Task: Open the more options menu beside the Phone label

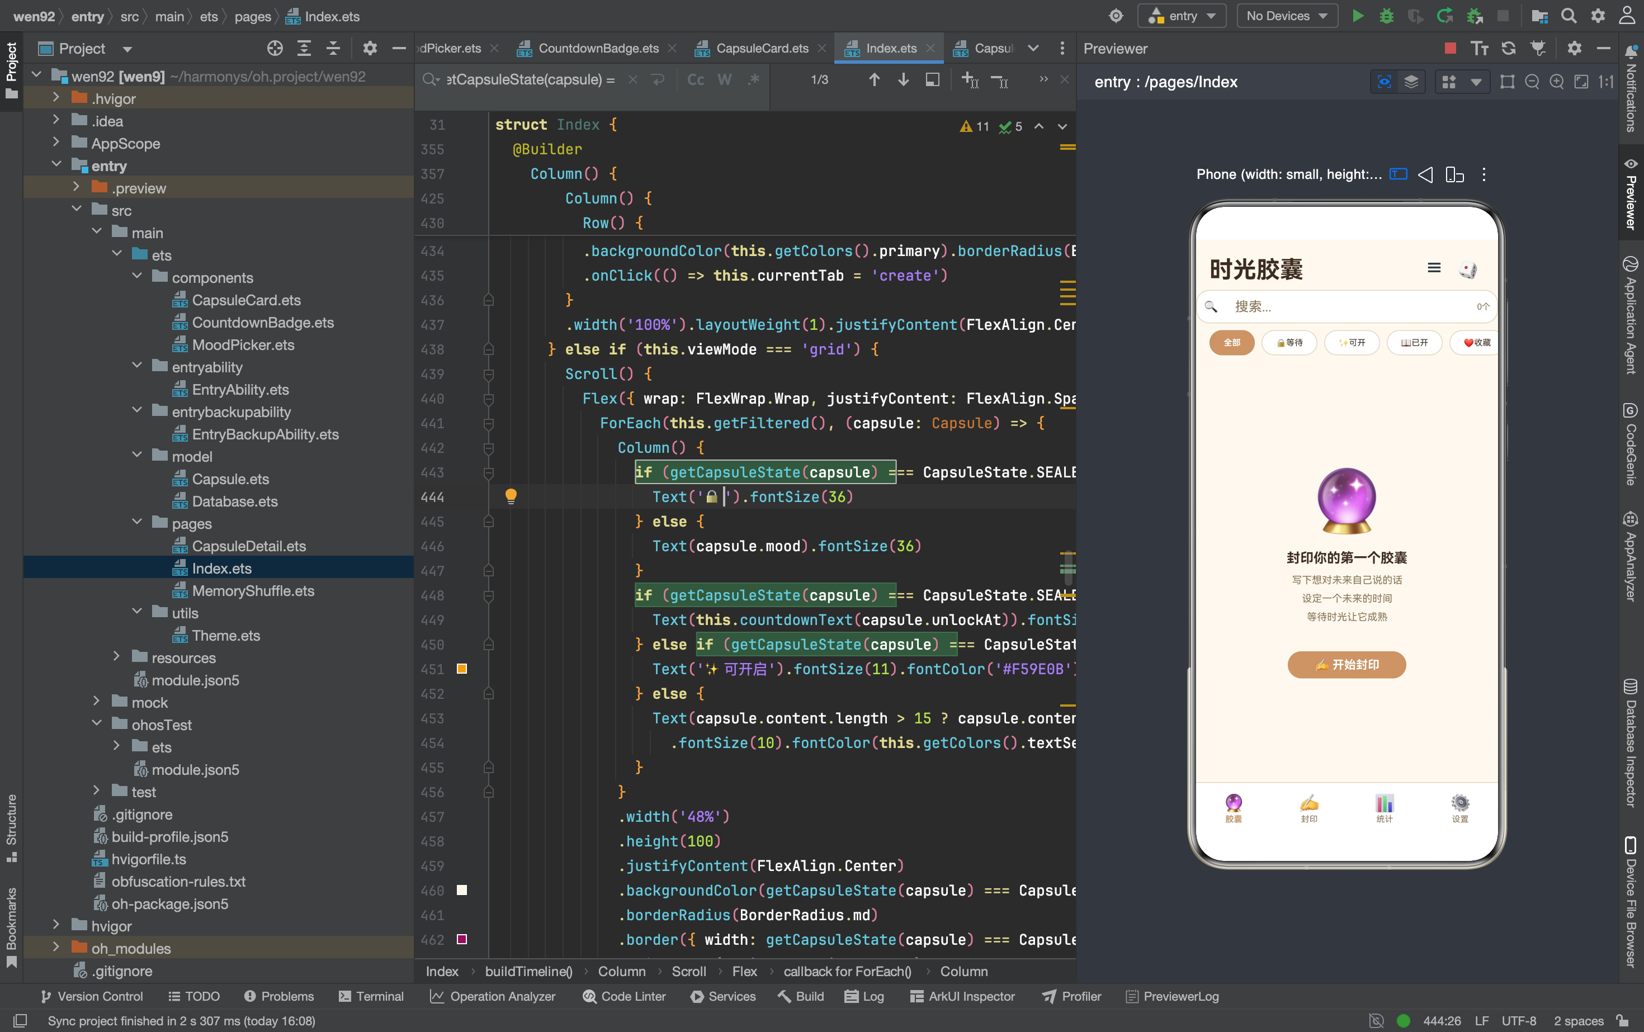Action: pyautogui.click(x=1484, y=175)
